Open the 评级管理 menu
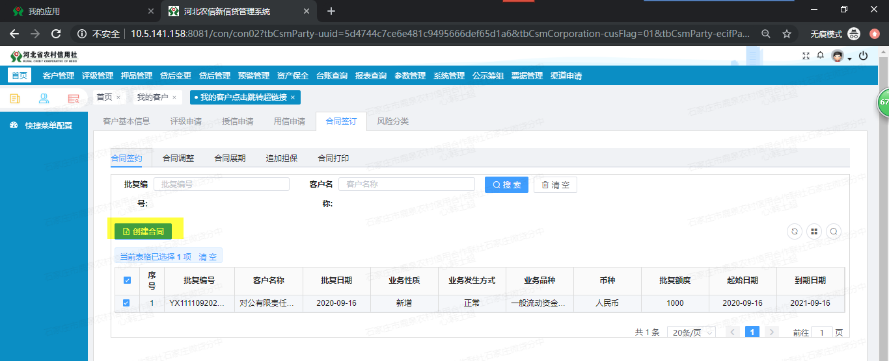 tap(98, 76)
